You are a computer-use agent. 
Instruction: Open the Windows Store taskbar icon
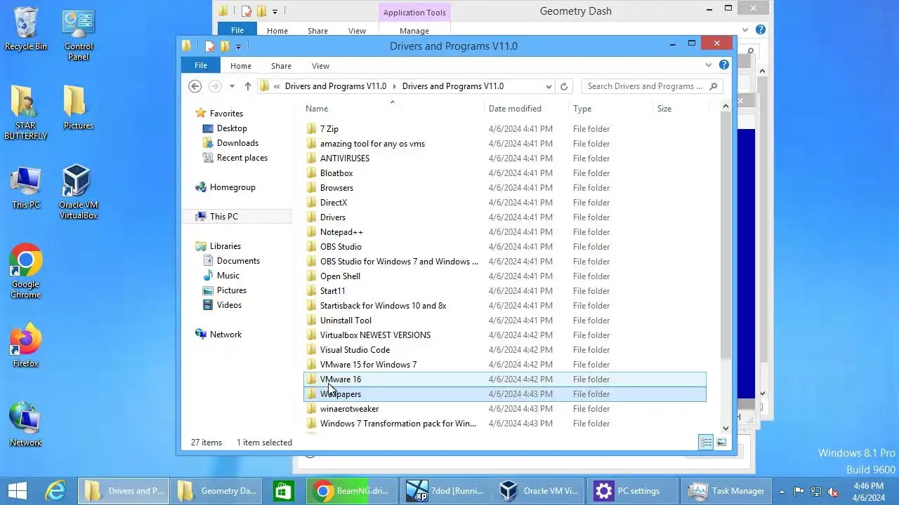[284, 491]
